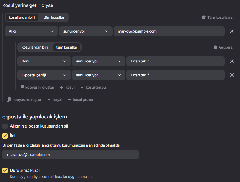Switch nested group to koşullardan biri
This screenshot has height=182, width=240.
tap(34, 47)
